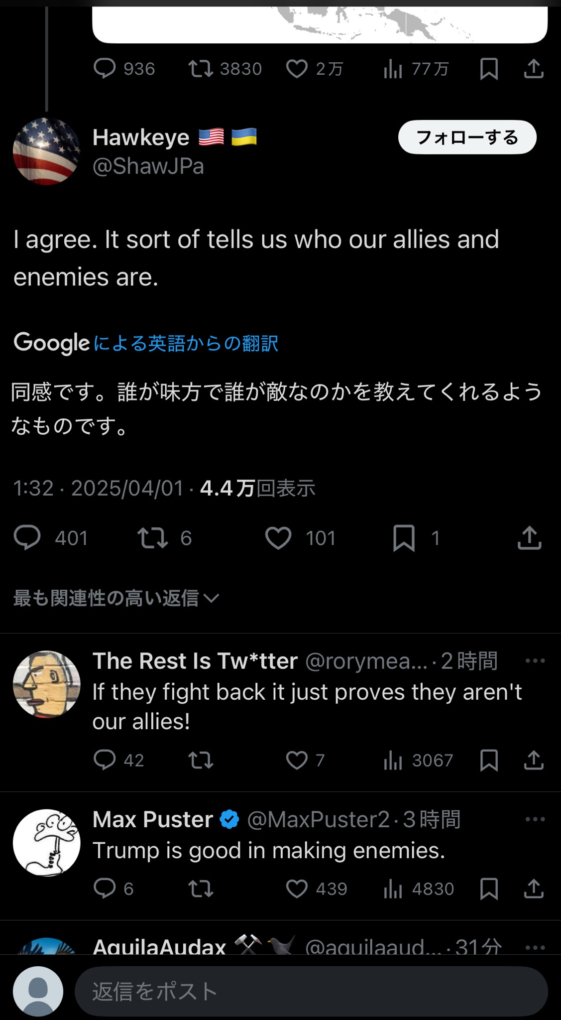Open Hawkeye's flag profile picture
Viewport: 561px width, 1020px height.
[x=46, y=151]
